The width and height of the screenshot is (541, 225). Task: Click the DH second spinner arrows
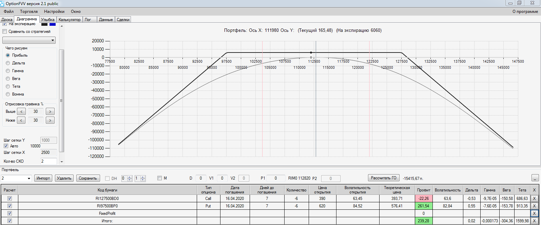click(143, 178)
